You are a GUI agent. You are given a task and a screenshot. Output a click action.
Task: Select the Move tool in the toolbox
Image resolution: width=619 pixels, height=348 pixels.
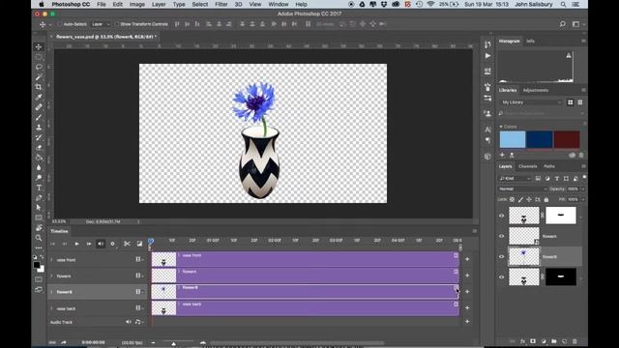point(39,47)
